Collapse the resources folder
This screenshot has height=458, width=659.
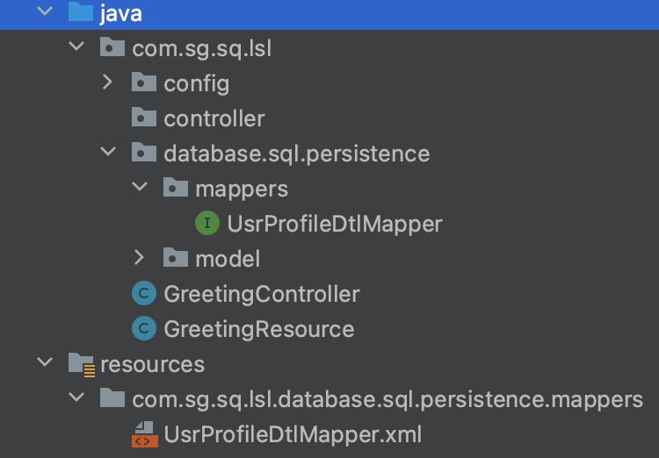tap(44, 364)
